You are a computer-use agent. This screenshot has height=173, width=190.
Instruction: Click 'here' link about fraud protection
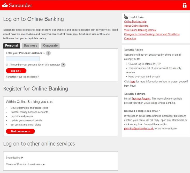(133, 82)
